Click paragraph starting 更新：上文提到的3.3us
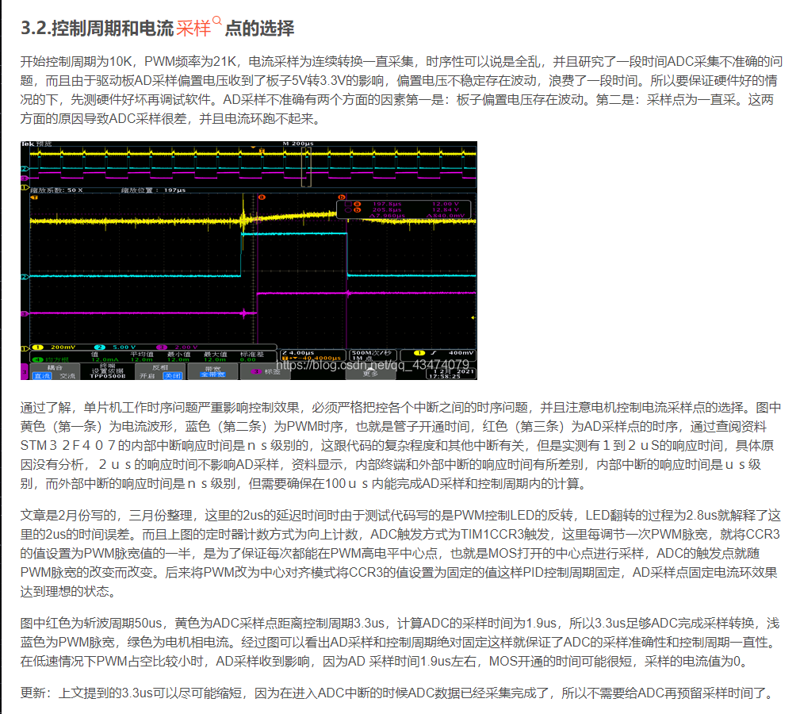This screenshot has width=800, height=714. (398, 693)
